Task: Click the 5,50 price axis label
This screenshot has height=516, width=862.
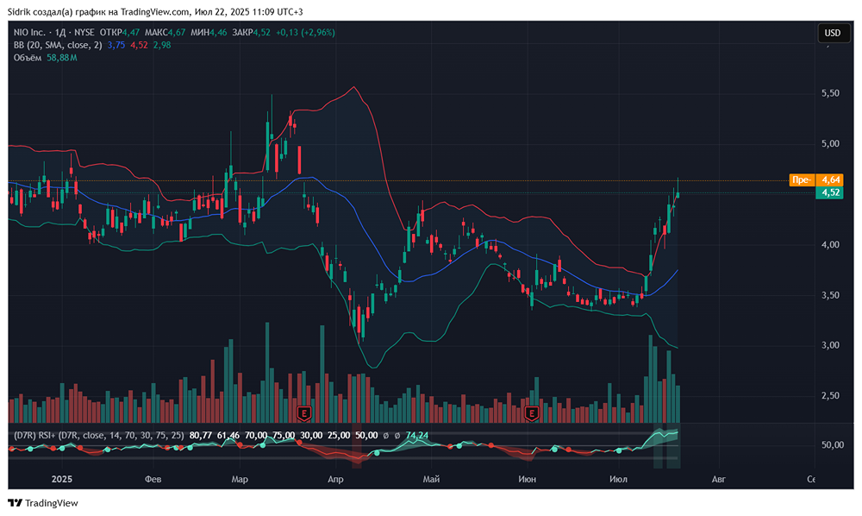Action: (830, 93)
